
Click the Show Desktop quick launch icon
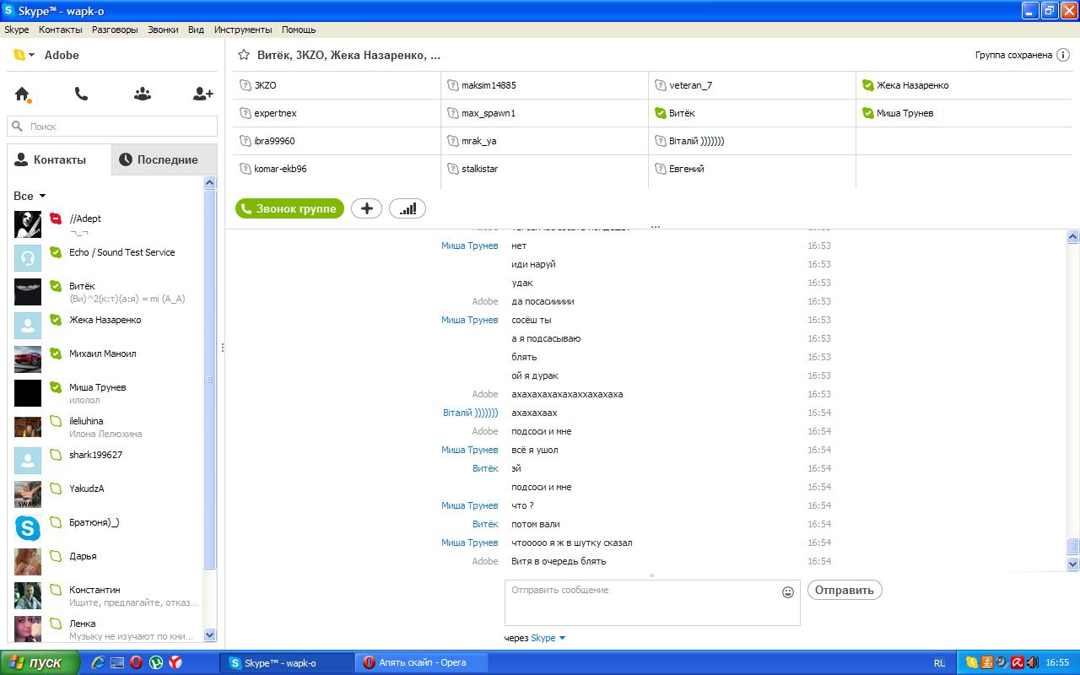(x=116, y=662)
